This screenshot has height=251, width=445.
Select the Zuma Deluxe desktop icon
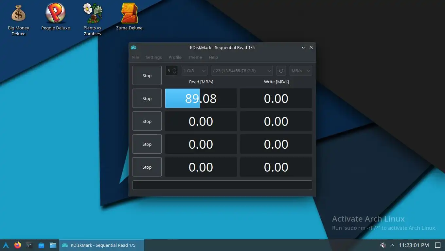point(129,17)
